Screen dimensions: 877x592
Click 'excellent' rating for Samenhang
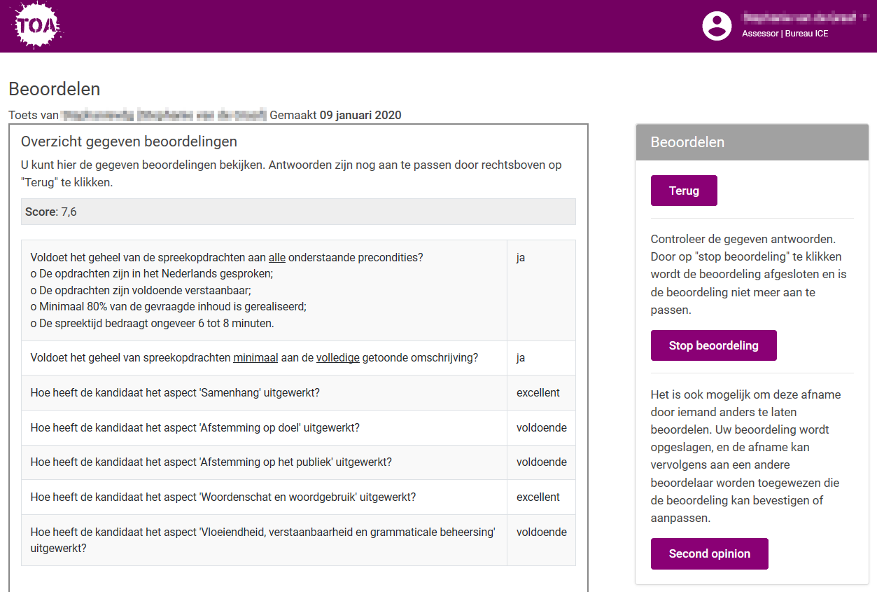pos(538,393)
